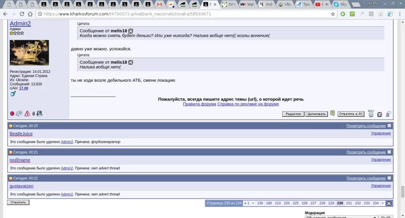Viewport: 405px width, 218px height.
Task: Switch to the 'Vbu' browser tab
Action: (x=285, y=4)
